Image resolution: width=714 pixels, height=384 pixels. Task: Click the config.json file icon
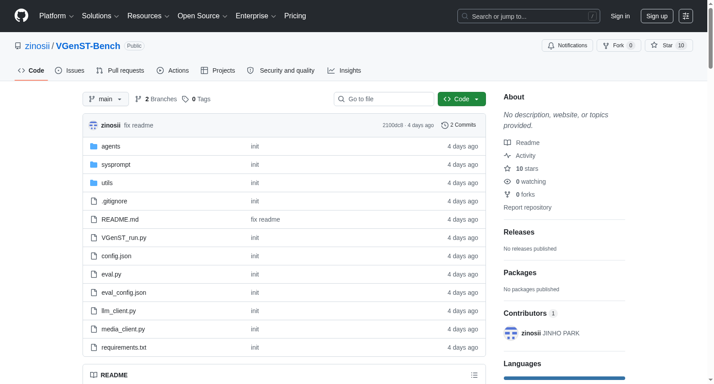pos(94,256)
